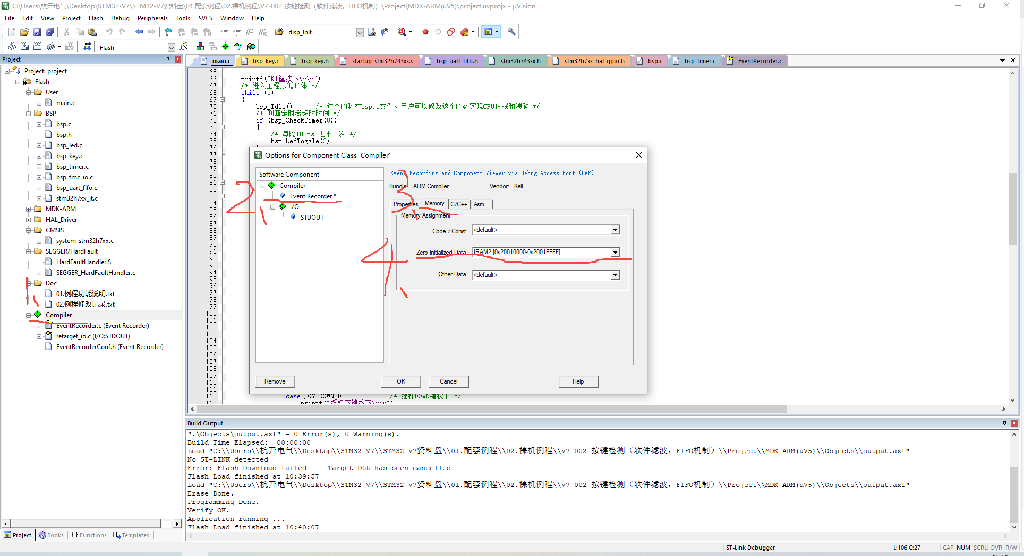Open the Event Recording DAP documentation link
This screenshot has height=556, width=1024.
(491, 172)
